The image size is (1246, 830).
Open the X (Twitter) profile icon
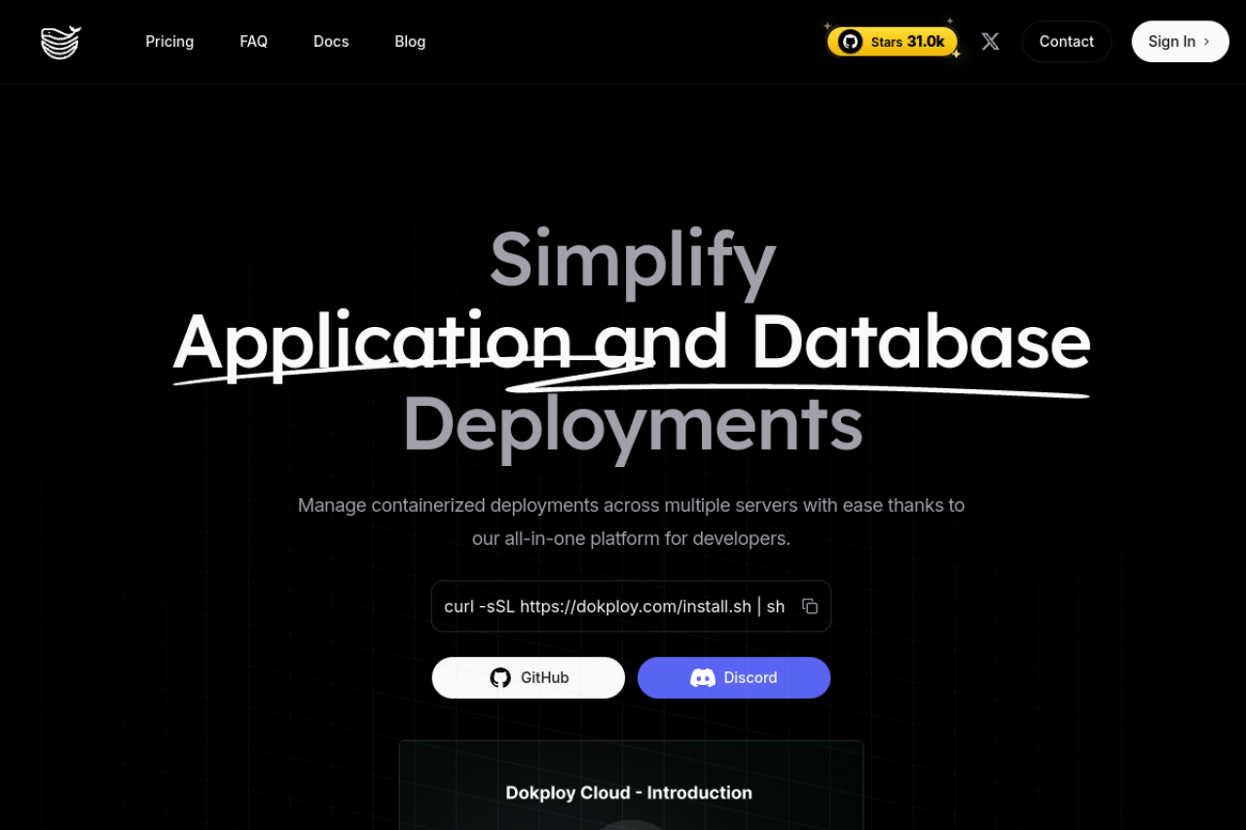(x=990, y=42)
